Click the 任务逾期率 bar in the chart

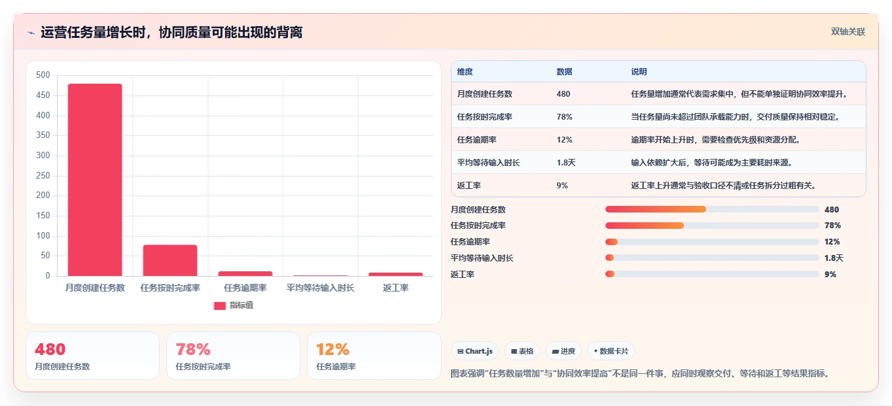245,273
